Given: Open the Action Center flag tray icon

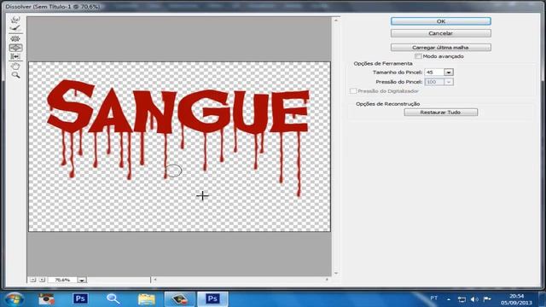Looking at the screenshot, I should (x=487, y=299).
